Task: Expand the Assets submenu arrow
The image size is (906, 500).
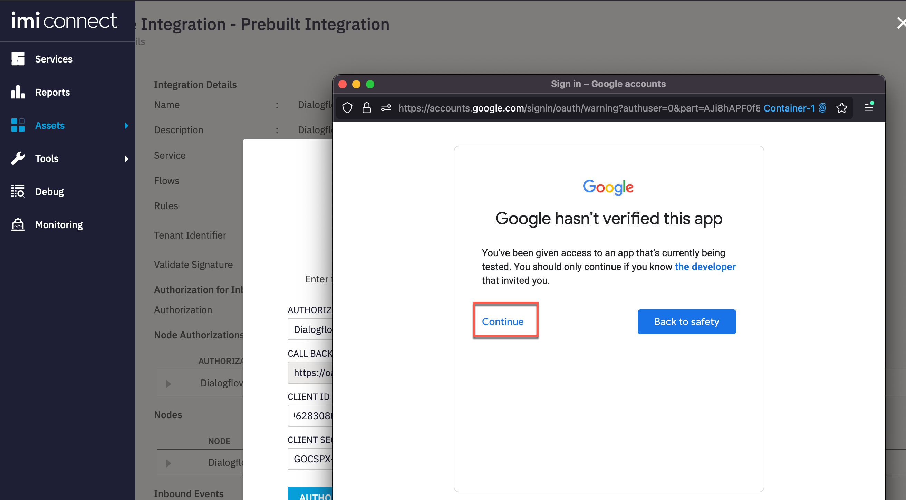Action: point(126,126)
